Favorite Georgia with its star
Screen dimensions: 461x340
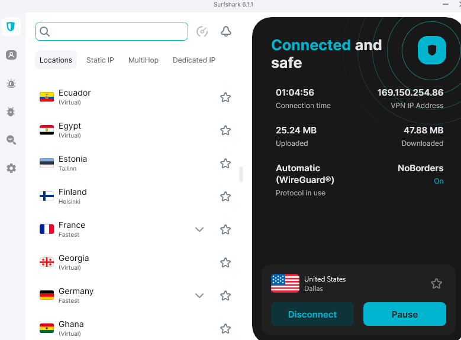225,263
